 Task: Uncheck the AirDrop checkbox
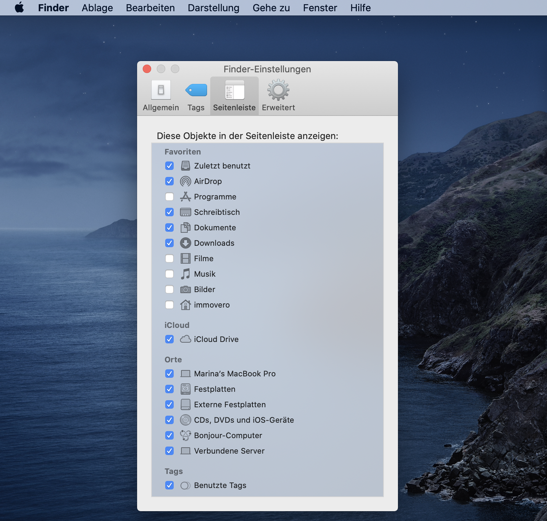[169, 181]
